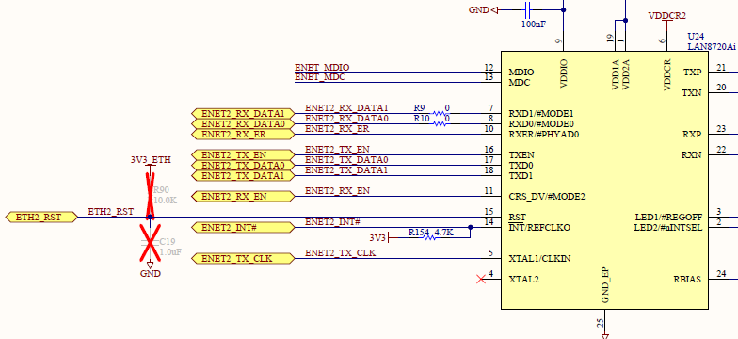Select the ENET_MDIO net label
This screenshot has height=339, width=738.
[322, 68]
